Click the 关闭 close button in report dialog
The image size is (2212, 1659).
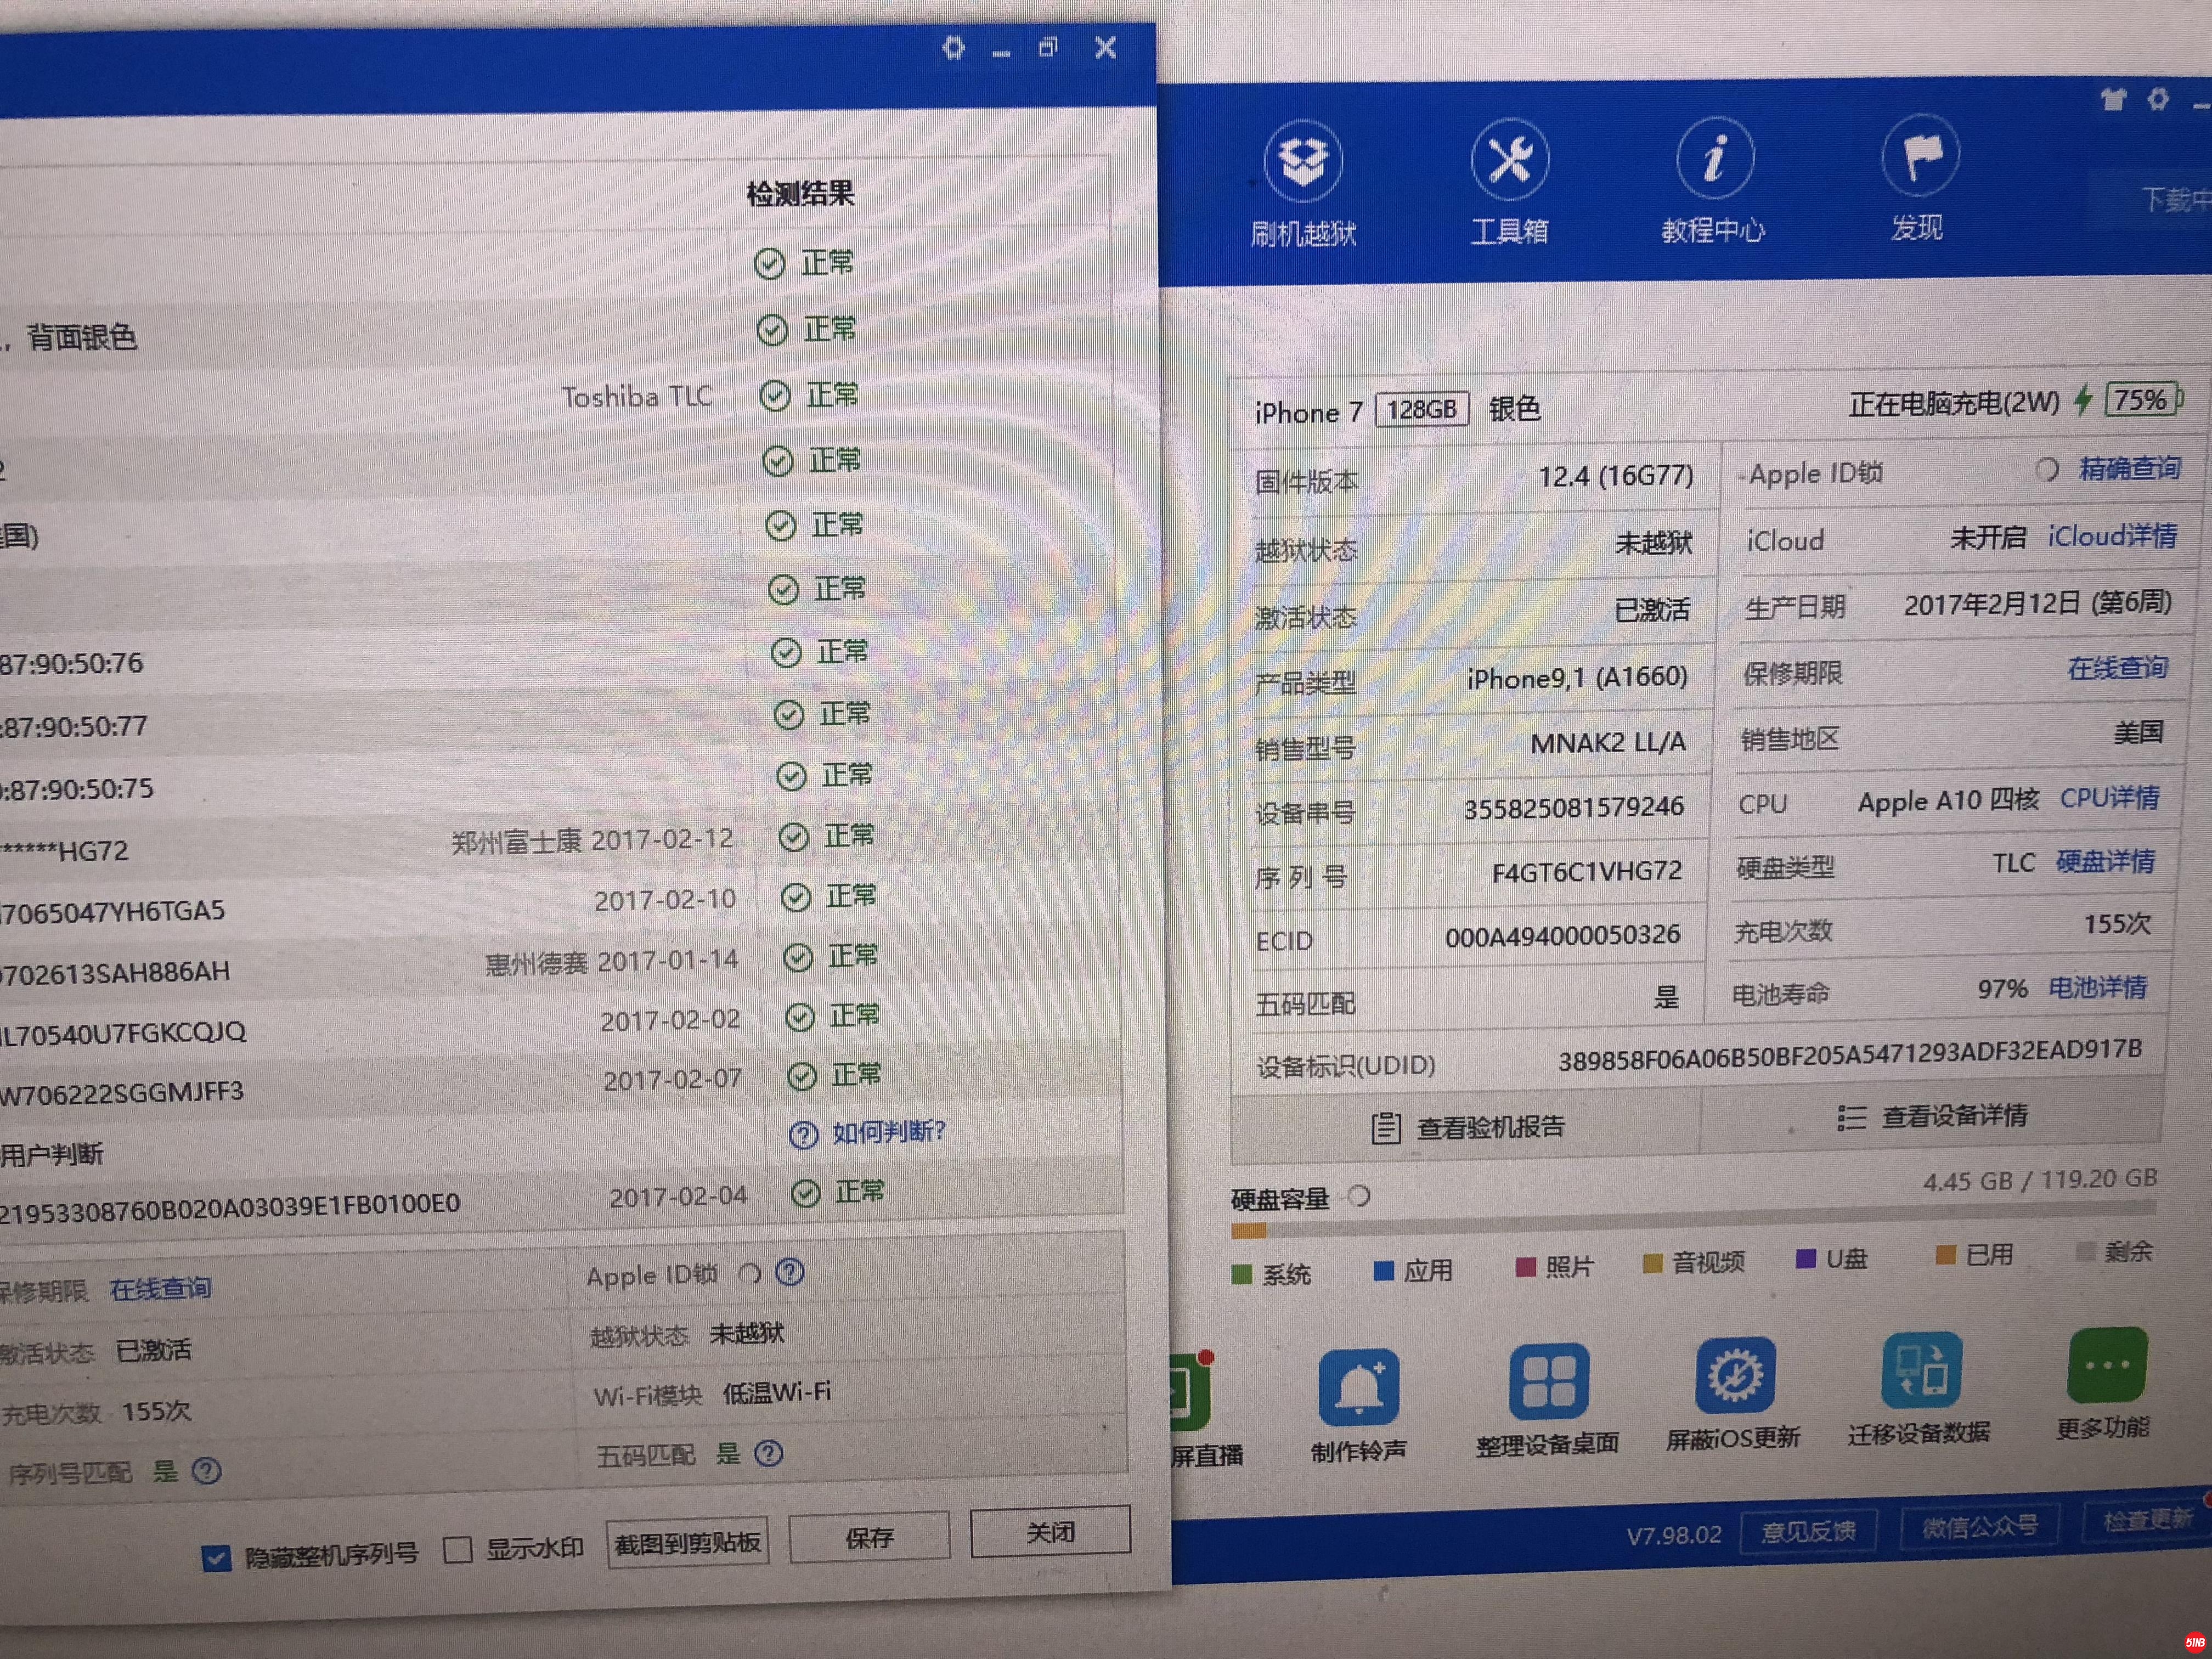(1050, 1532)
